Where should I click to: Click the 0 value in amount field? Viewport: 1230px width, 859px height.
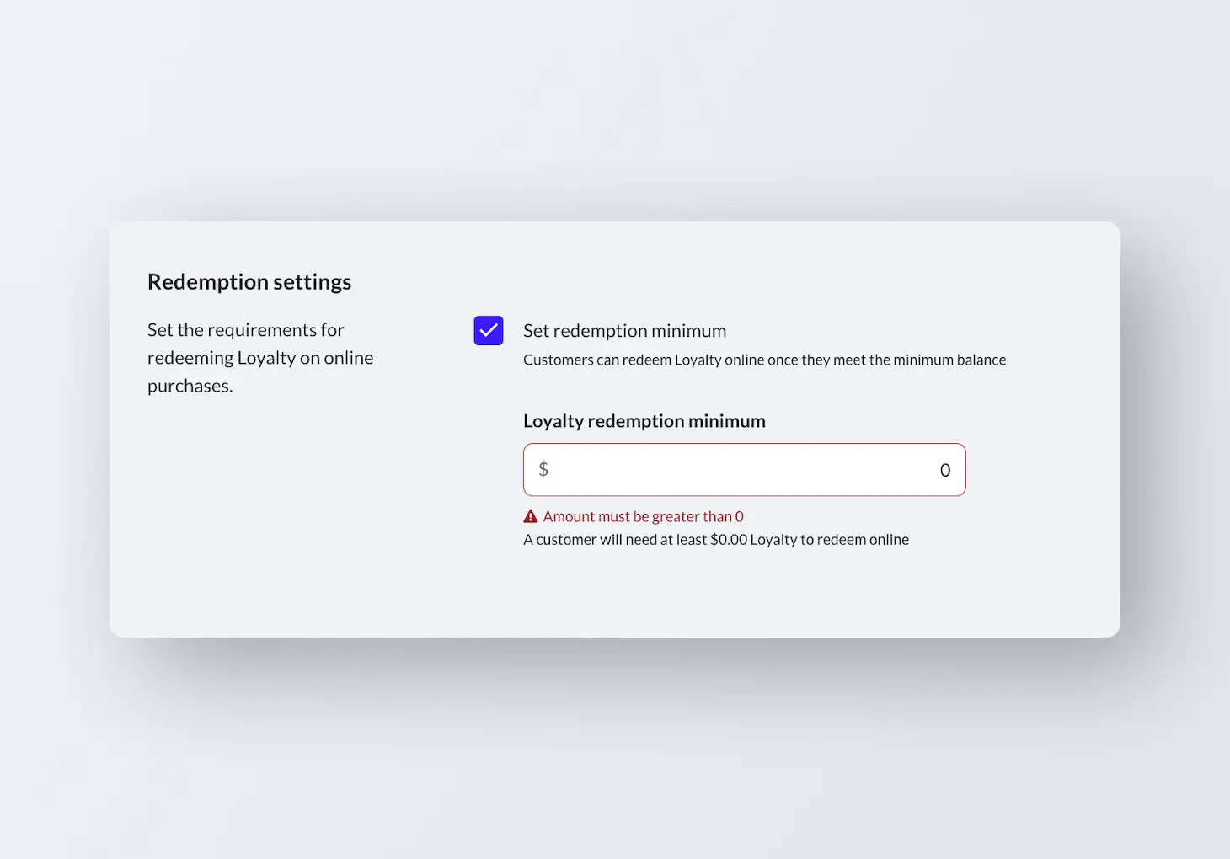945,470
